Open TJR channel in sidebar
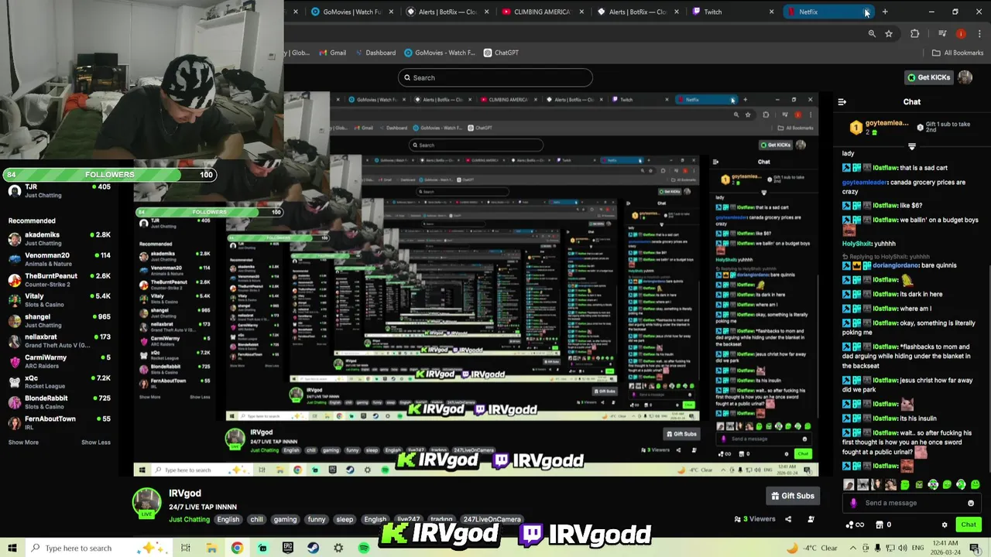The image size is (991, 557). coord(58,190)
